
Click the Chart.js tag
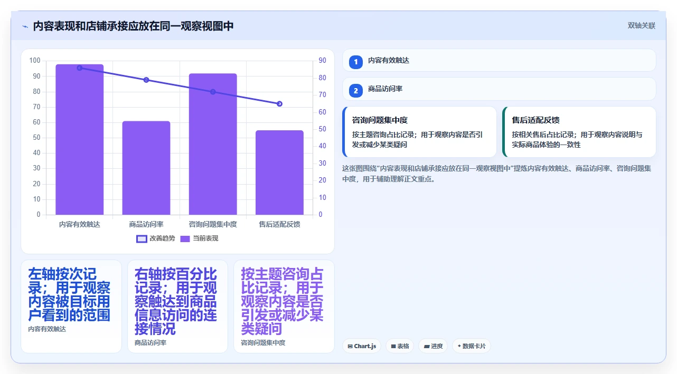pyautogui.click(x=362, y=346)
